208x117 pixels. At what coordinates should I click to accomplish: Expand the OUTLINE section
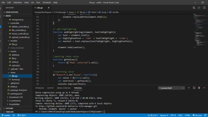coord(9,108)
